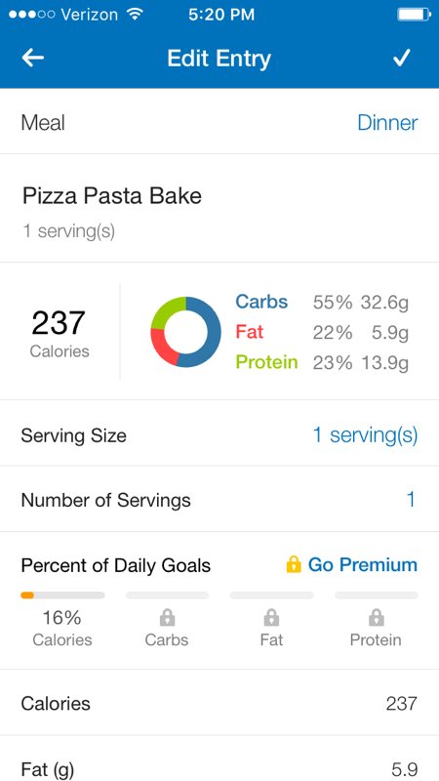The image size is (439, 781).
Task: Tap the locked Carbs goal icon
Action: pyautogui.click(x=167, y=618)
